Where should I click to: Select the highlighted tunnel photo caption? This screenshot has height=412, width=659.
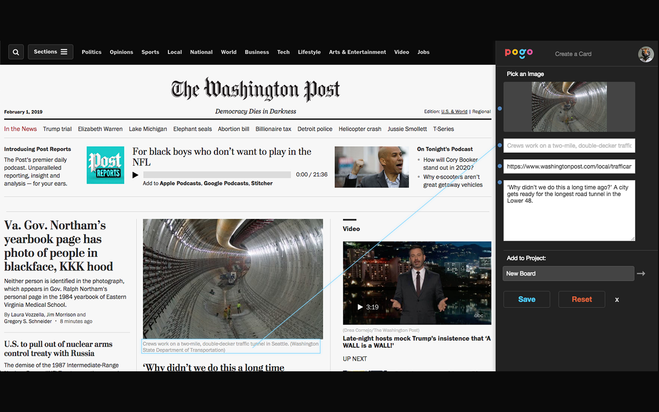(x=231, y=347)
